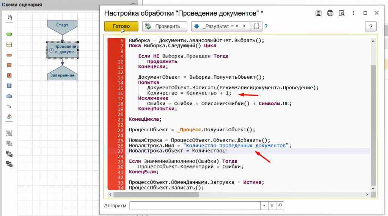Click into the Алгоритм input field
This screenshot has height=216, width=388.
(195, 206)
